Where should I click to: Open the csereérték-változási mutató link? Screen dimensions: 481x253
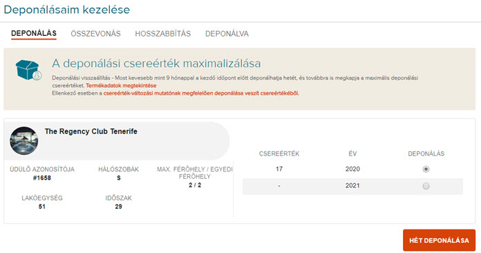point(201,93)
